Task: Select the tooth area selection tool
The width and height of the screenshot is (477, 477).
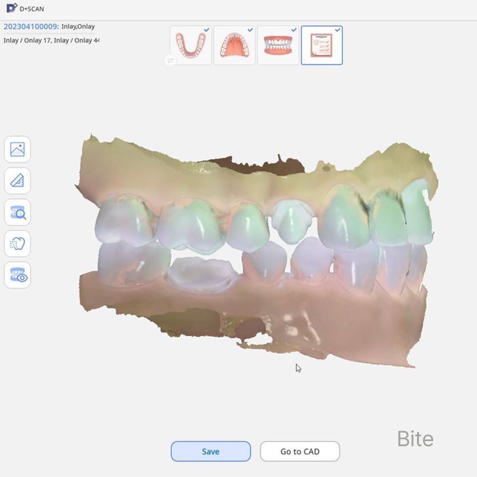Action: click(17, 244)
